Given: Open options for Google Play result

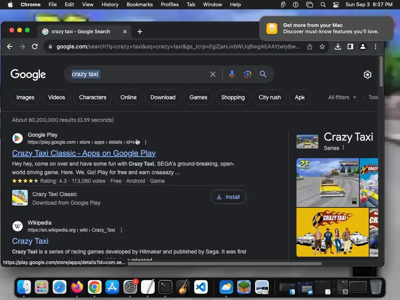Looking at the screenshot, I should point(145,142).
